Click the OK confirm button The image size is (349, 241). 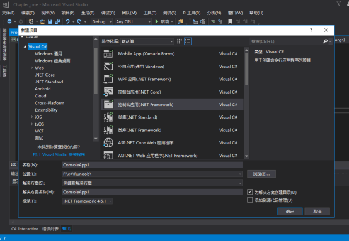point(290,212)
